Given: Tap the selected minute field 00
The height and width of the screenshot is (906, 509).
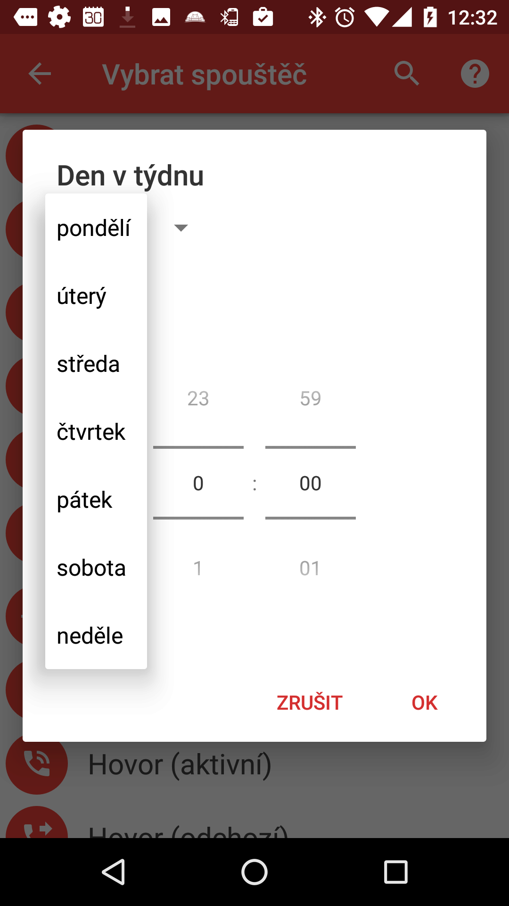Looking at the screenshot, I should (x=311, y=484).
